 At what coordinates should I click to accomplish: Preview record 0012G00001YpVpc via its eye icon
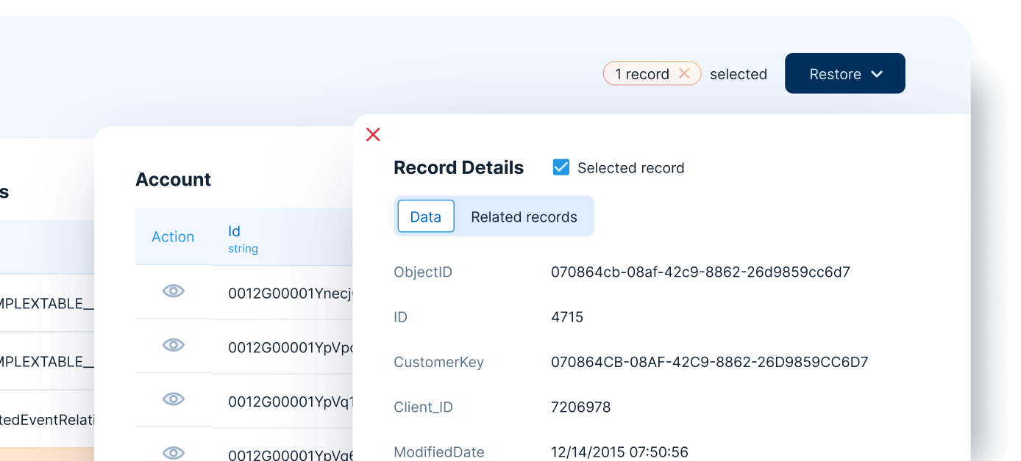tap(173, 345)
